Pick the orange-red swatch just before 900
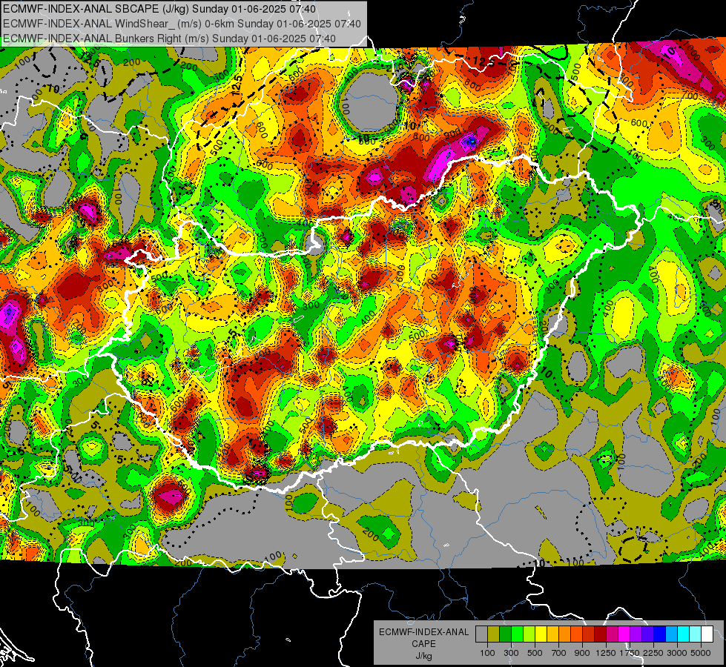Viewport: 726px width, 667px height. (576, 634)
